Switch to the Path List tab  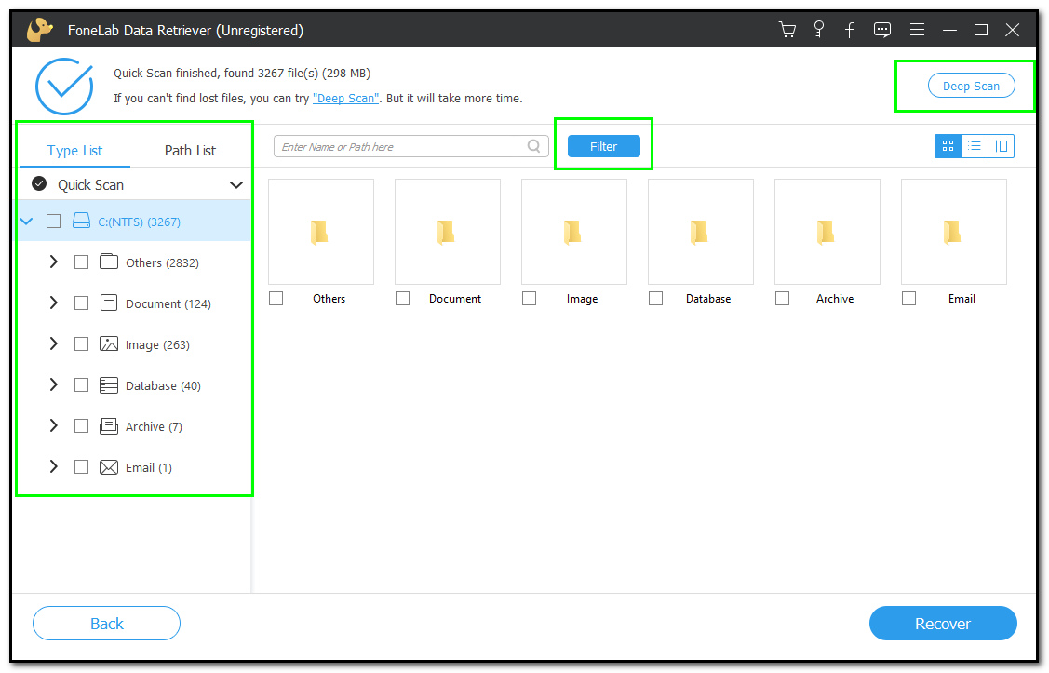tap(190, 151)
